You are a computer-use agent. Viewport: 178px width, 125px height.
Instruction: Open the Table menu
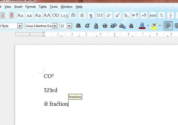(x=43, y=7)
